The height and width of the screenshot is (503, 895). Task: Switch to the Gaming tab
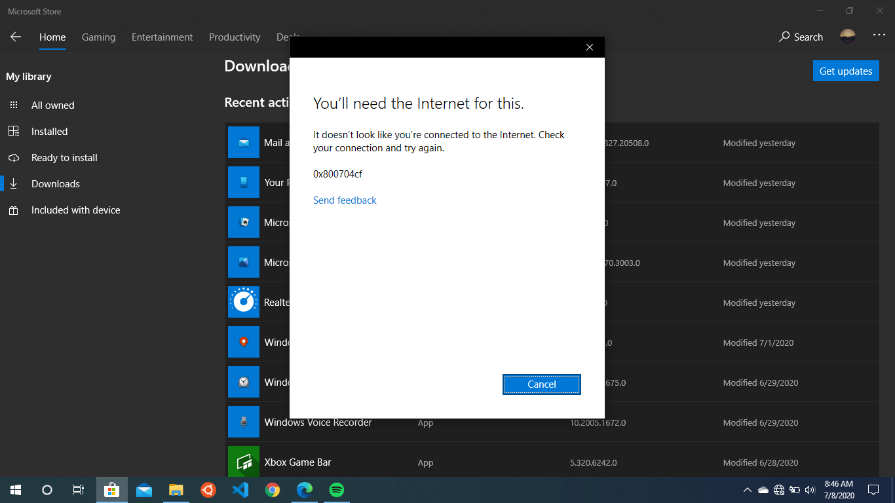tap(99, 37)
